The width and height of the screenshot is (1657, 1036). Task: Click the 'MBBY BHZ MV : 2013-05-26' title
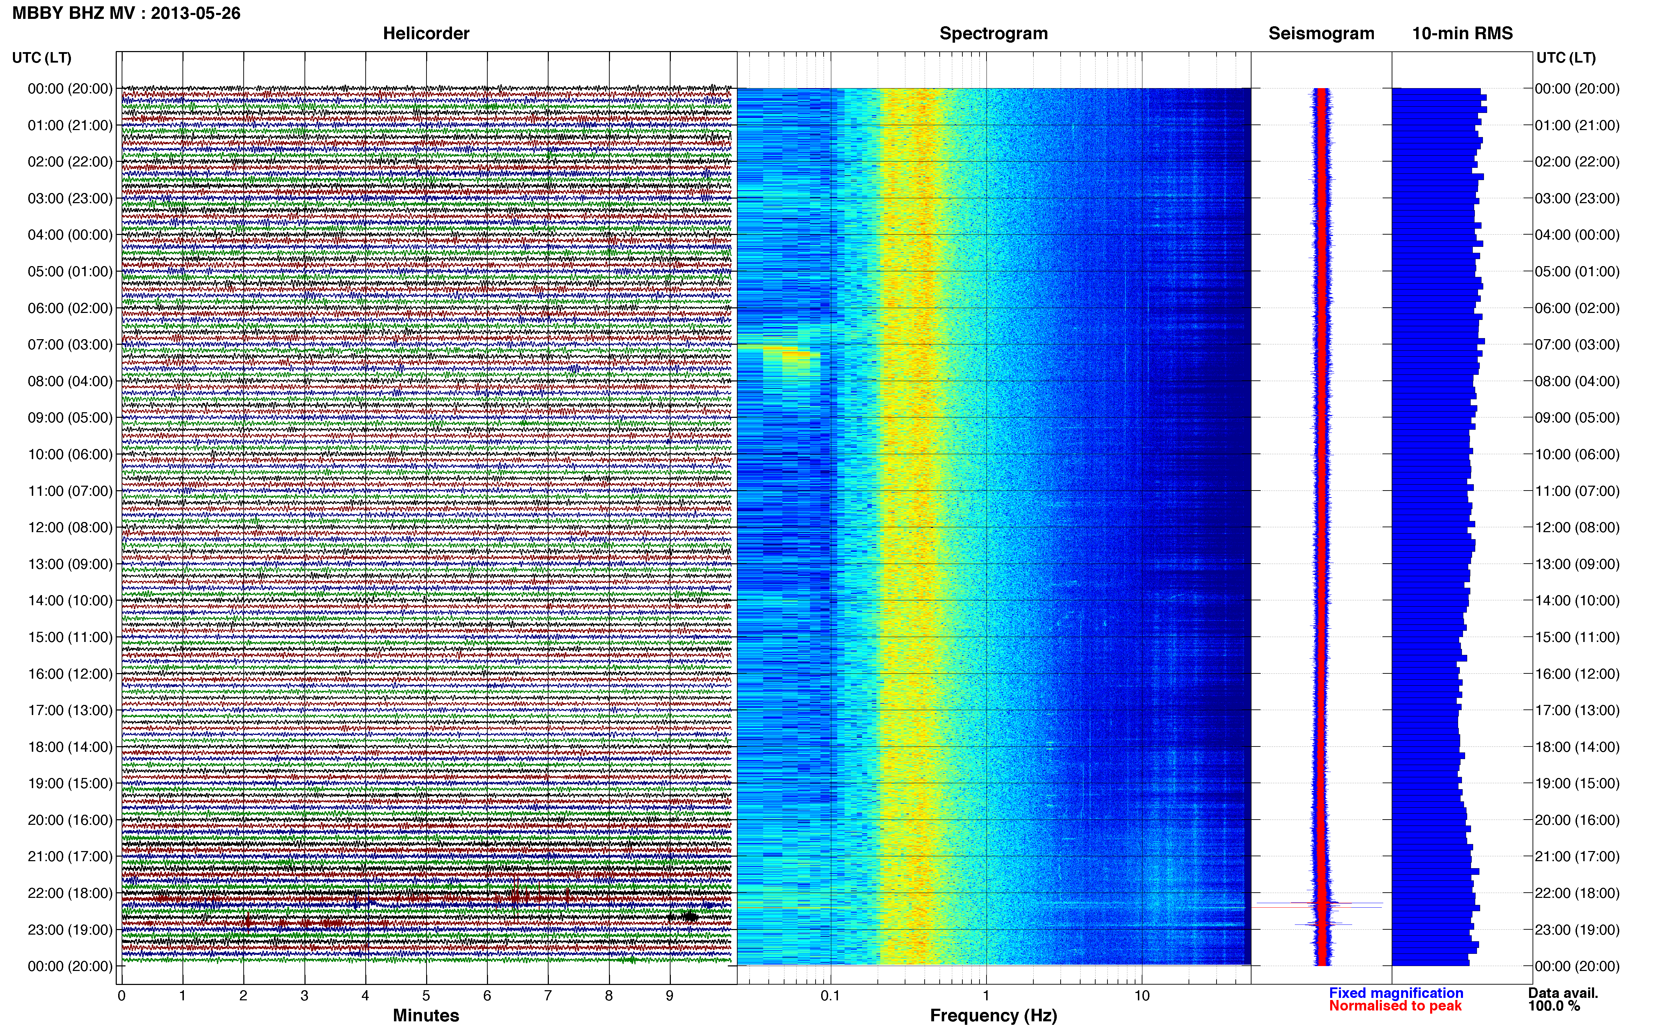[x=127, y=13]
